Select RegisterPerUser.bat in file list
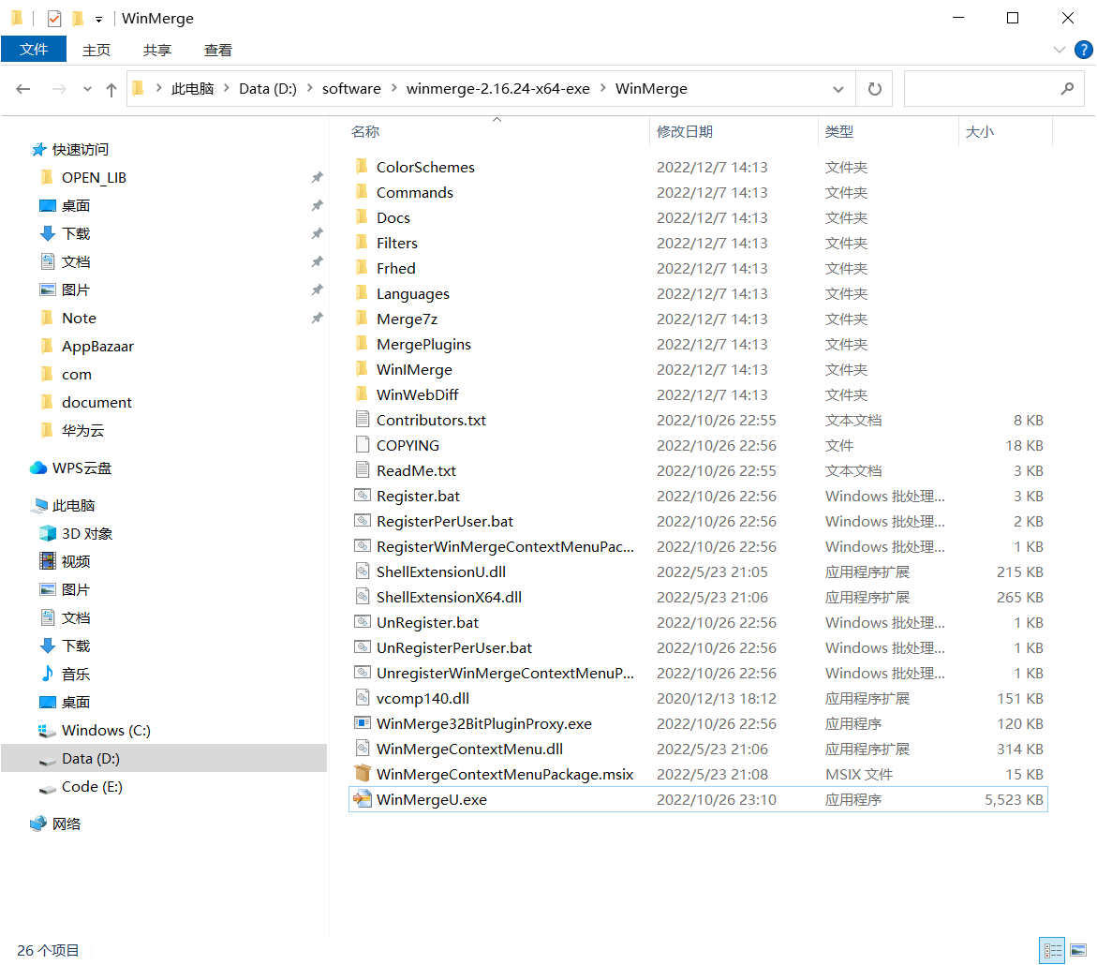 coord(444,521)
